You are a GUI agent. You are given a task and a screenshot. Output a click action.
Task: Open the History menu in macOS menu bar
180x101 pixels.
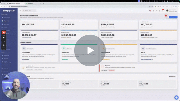(20, 1)
